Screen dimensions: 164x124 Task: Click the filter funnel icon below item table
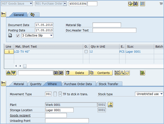[14, 73]
